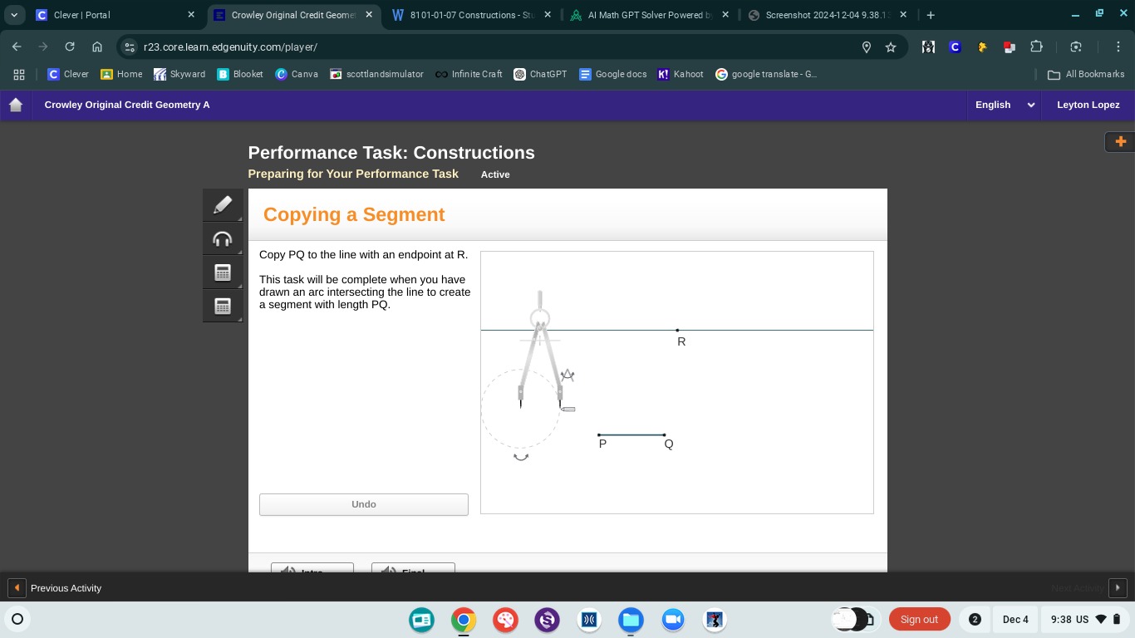Click the browser home button

click(97, 47)
